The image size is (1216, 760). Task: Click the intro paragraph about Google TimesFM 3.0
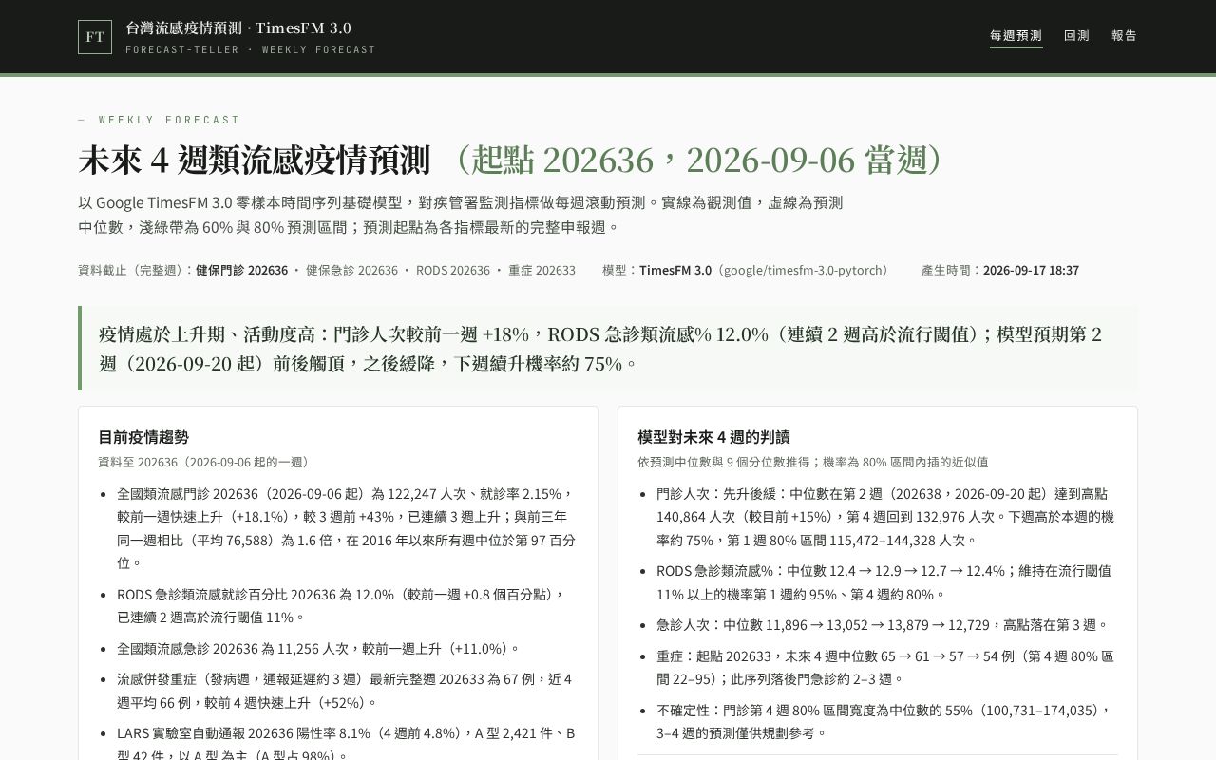(461, 215)
